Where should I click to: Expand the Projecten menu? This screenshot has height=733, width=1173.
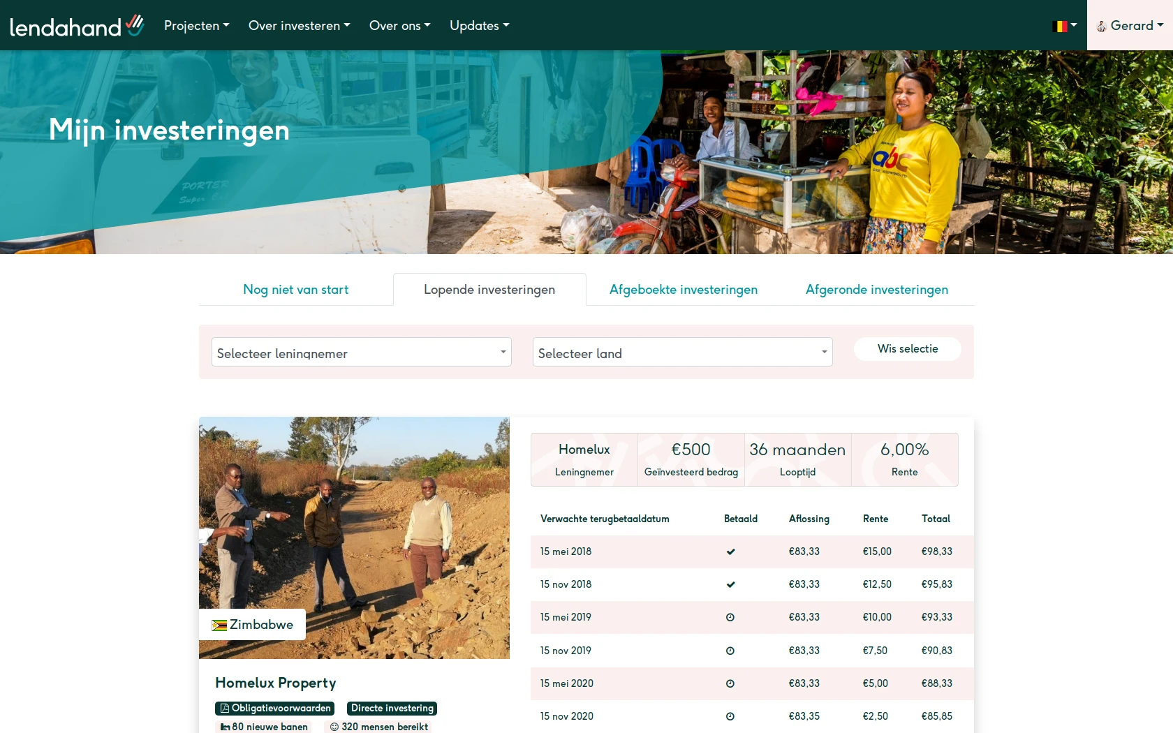pyautogui.click(x=196, y=26)
